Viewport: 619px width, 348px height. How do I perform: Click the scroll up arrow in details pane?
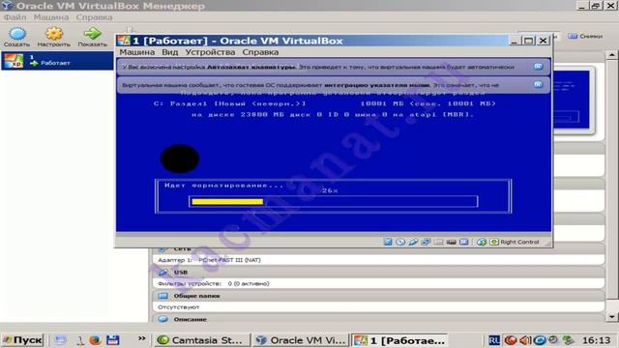coord(612,55)
